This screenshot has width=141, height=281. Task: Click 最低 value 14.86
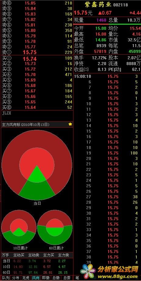[x=100, y=40]
